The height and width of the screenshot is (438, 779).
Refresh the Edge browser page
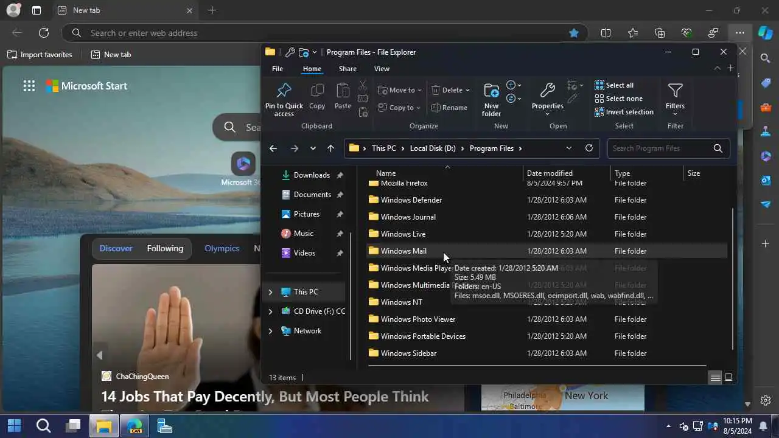pyautogui.click(x=44, y=33)
